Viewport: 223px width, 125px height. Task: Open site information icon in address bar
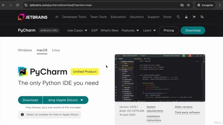(x=26, y=5)
